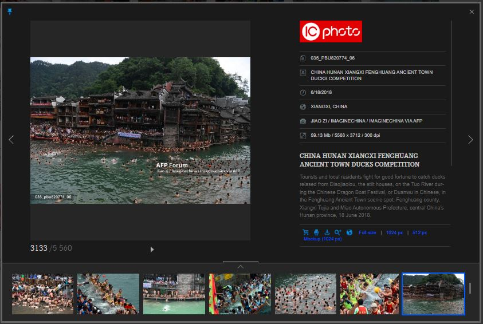Click the zoom magnifier icon

[338, 232]
